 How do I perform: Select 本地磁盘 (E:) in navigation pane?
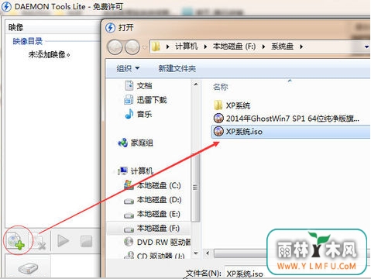click(152, 214)
